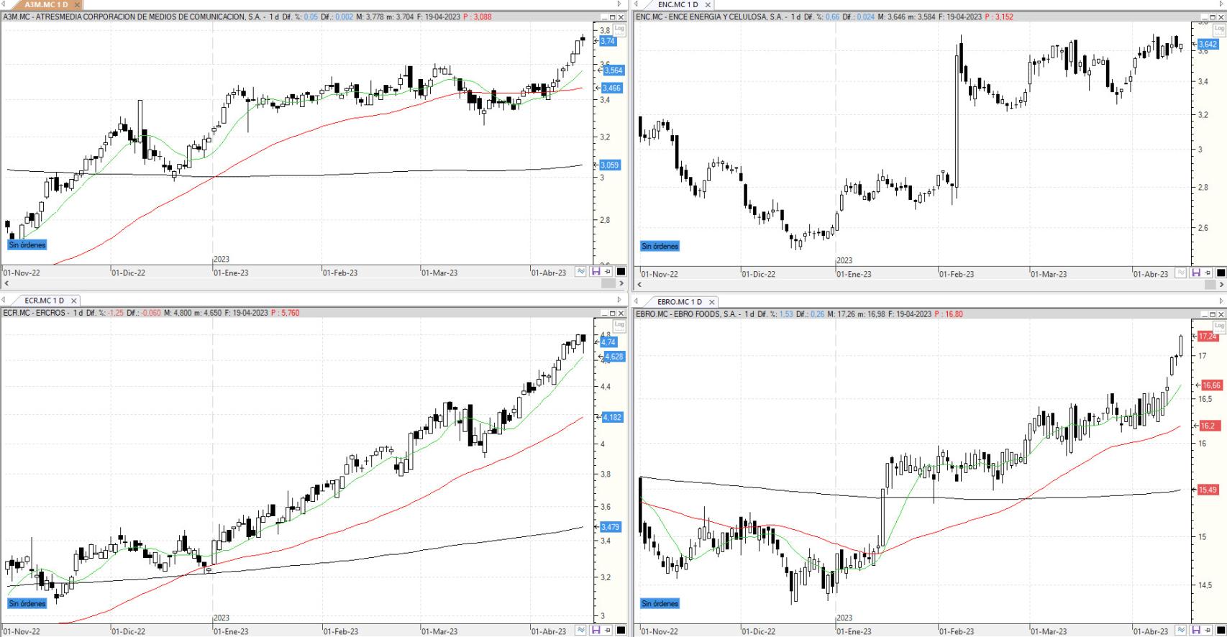Viewport: 1227px width, 637px height.
Task: Open black color square on A3M.MC chart
Action: coord(621,272)
